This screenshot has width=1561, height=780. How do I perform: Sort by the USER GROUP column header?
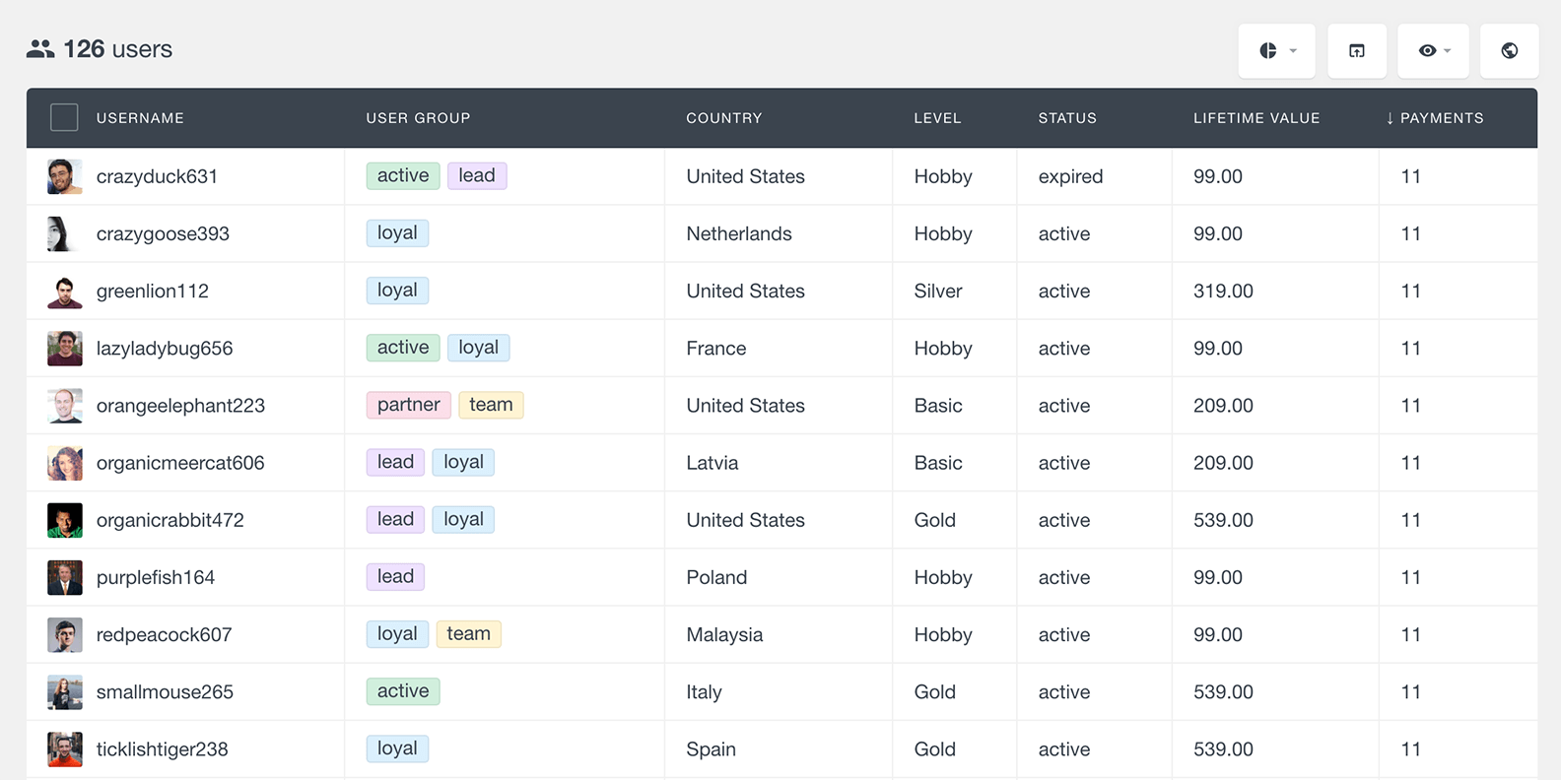(x=418, y=117)
